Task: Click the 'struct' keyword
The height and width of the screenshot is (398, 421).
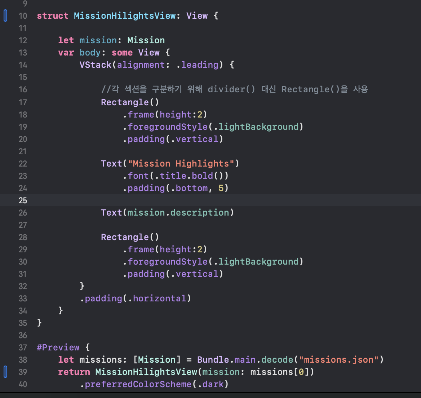Action: [53, 16]
